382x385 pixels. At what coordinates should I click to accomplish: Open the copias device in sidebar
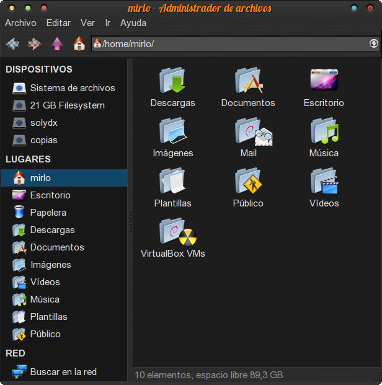click(x=64, y=140)
